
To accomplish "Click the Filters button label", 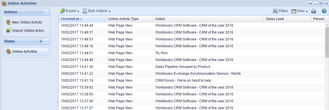I will coord(283,11).
